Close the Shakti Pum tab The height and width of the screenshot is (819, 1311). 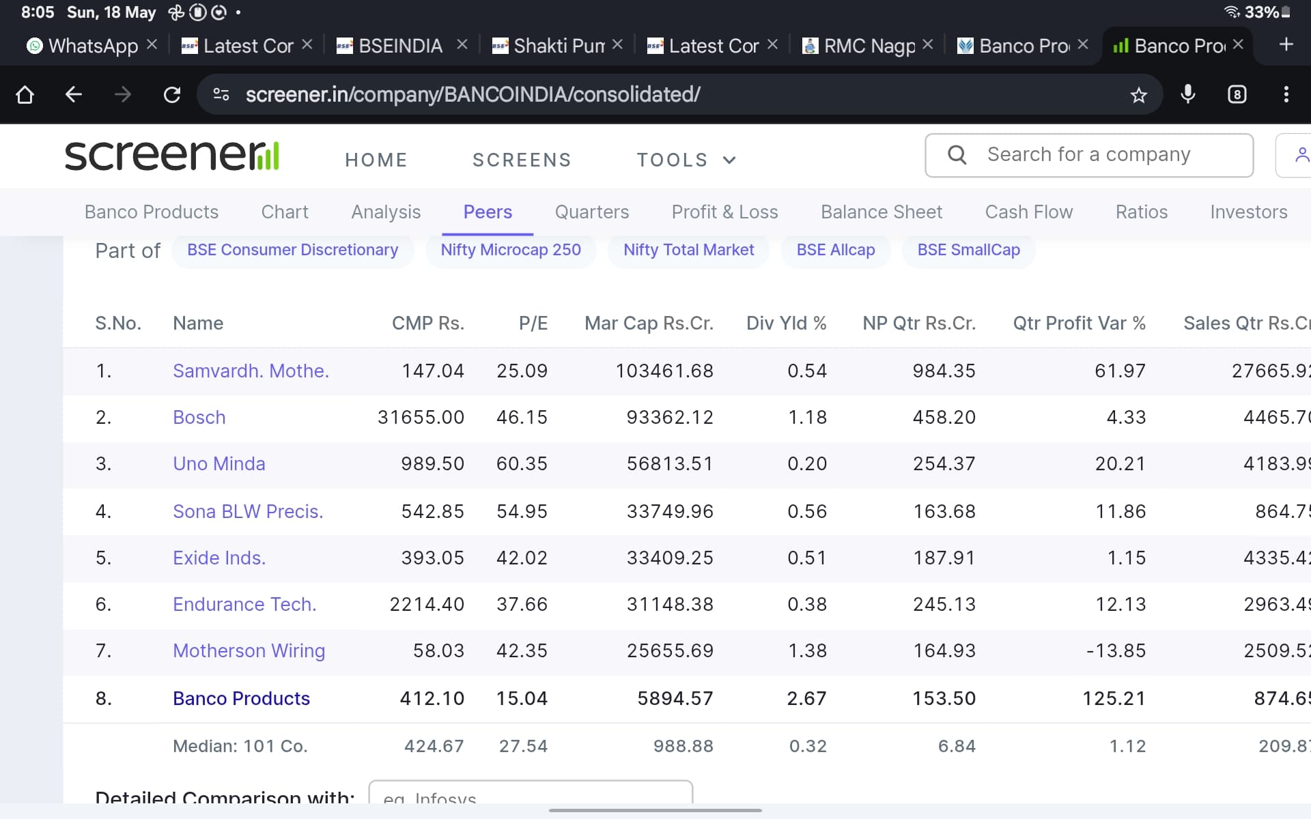617,44
